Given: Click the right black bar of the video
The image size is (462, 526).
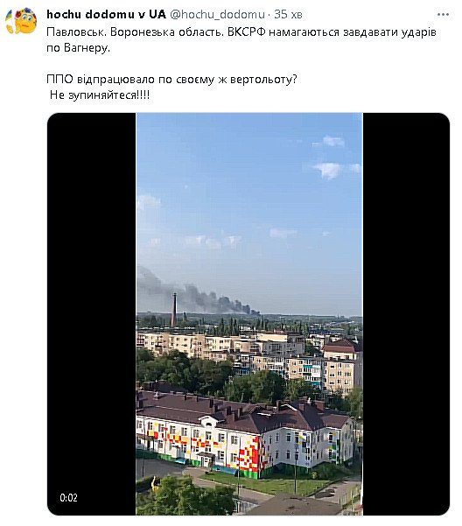Looking at the screenshot, I should coord(406,314).
